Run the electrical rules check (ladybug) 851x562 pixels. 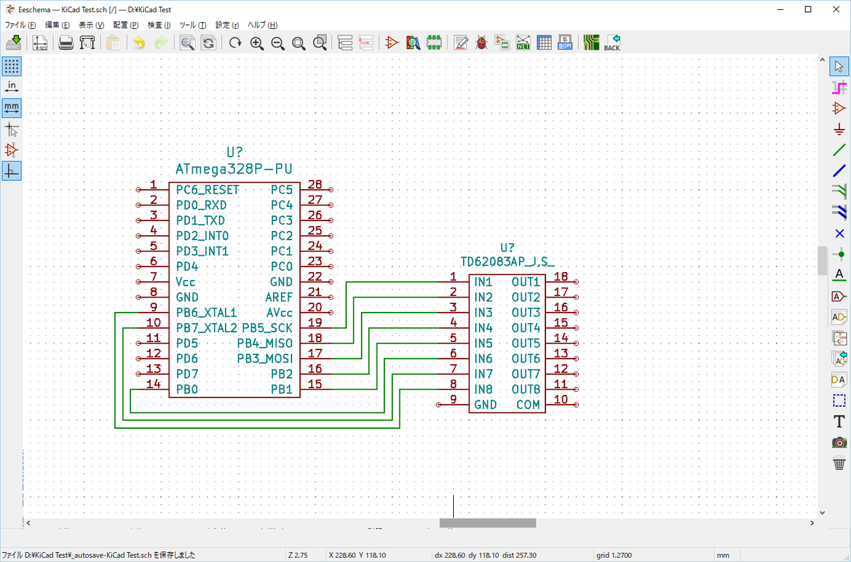point(482,43)
